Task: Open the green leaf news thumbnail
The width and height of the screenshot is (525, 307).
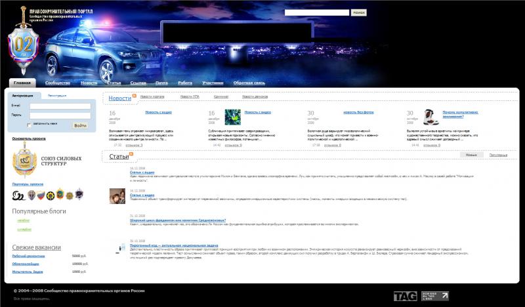Action: [233, 117]
